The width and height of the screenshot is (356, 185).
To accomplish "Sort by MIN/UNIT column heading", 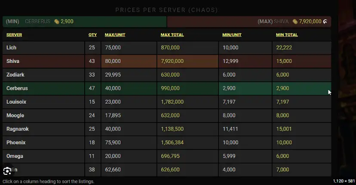I will point(232,35).
